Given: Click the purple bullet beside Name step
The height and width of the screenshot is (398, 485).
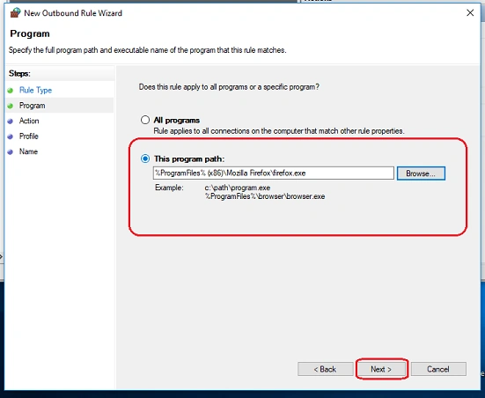Looking at the screenshot, I should [x=11, y=152].
